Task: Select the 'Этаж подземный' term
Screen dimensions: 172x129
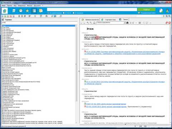Action: point(8,42)
